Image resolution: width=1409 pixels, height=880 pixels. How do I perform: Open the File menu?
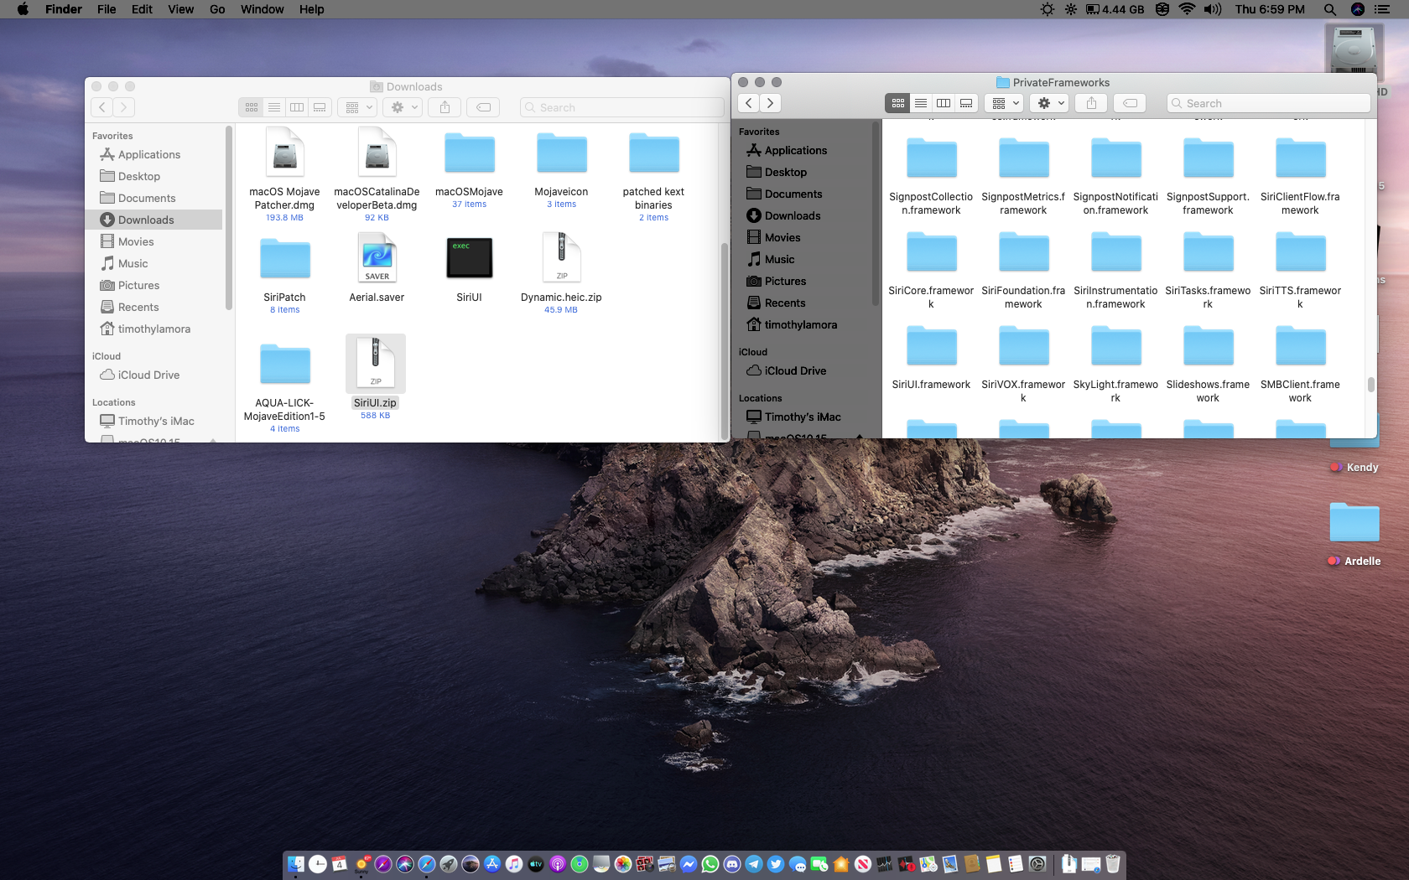(107, 9)
